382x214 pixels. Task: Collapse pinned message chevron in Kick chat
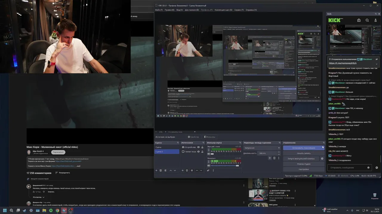pyautogui.click(x=376, y=64)
